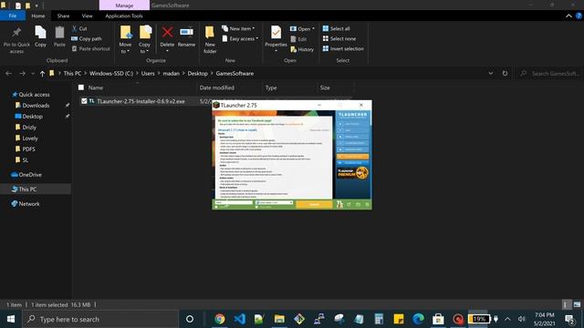Image resolution: width=584 pixels, height=328 pixels.
Task: Switch to the Share ribbon tab
Action: coord(63,16)
